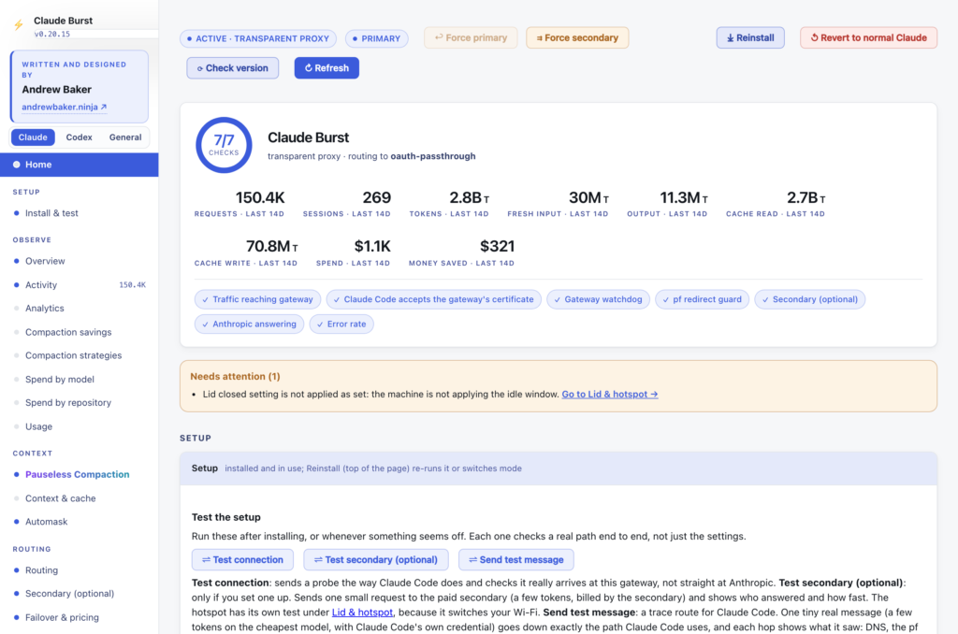Click the 7/7 checks circle indicator
Image resolution: width=958 pixels, height=634 pixels.
pyautogui.click(x=224, y=145)
